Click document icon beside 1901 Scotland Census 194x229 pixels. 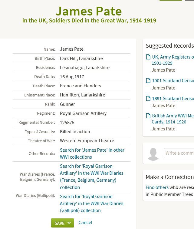tap(148, 81)
